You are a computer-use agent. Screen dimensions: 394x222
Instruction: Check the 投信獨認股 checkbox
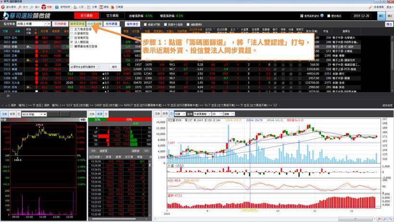pyautogui.click(x=72, y=37)
